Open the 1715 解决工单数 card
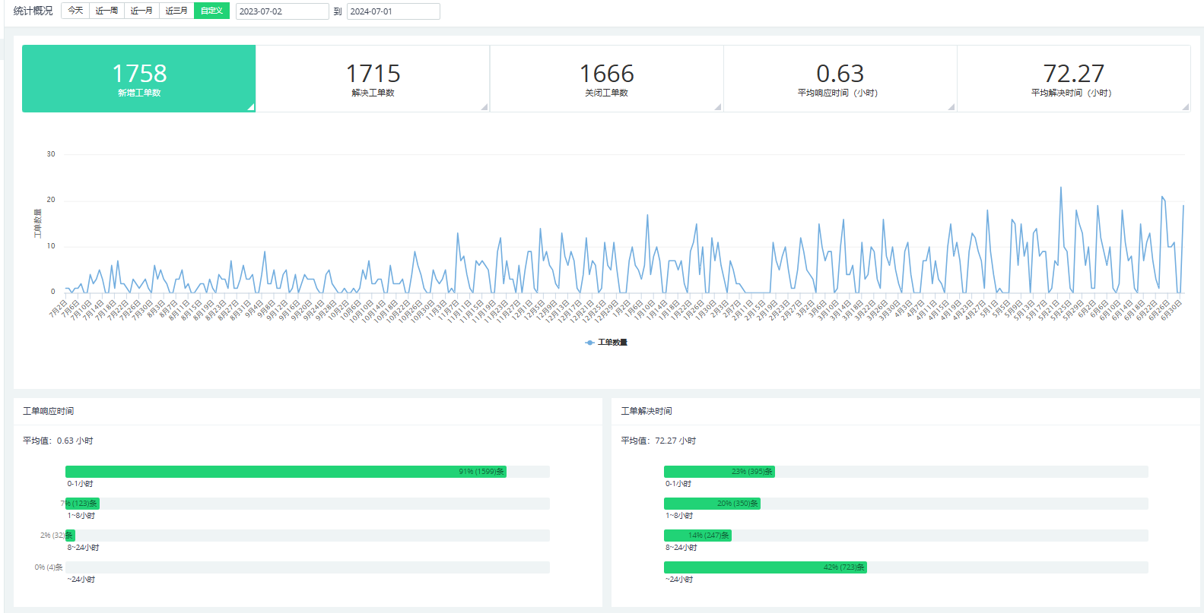Screen dimensions: 1204x613 click(373, 78)
